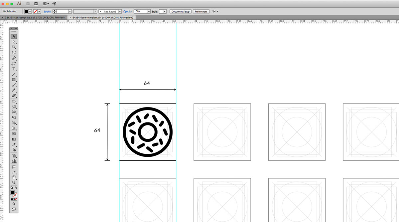The height and width of the screenshot is (222, 399).
Task: Select the Shape Builder tool
Action: (14, 123)
